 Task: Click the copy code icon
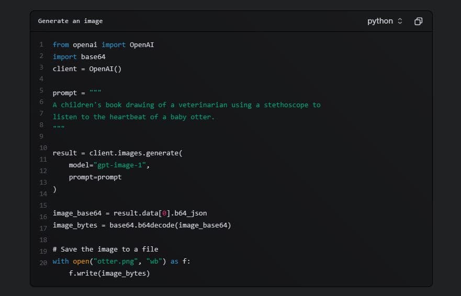click(x=418, y=21)
